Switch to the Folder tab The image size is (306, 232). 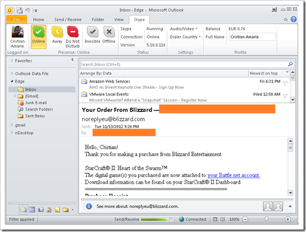tap(98, 19)
